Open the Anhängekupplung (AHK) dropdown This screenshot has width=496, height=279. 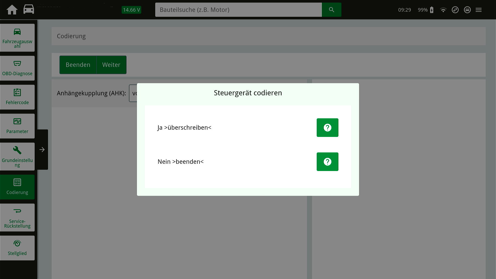133,93
